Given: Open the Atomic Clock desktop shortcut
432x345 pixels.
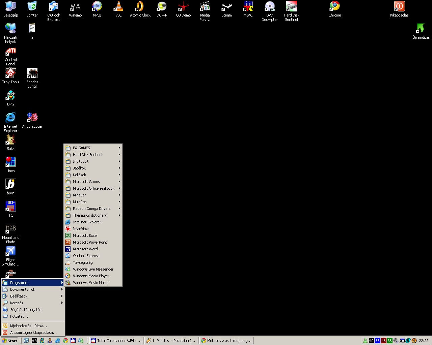Looking at the screenshot, I should [x=140, y=9].
